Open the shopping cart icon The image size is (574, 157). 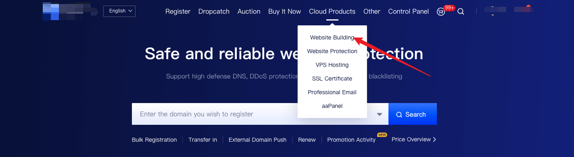point(441,12)
